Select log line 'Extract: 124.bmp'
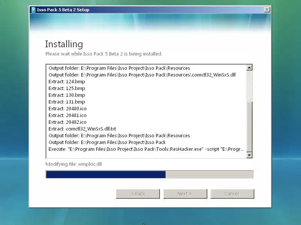Screen dimensions: 301x225 tap(67, 82)
